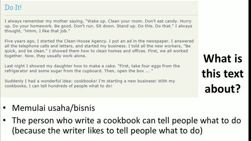This screenshot has height=141, width=251.
Task: Click the word "about?" in the large heading
Action: (223, 89)
